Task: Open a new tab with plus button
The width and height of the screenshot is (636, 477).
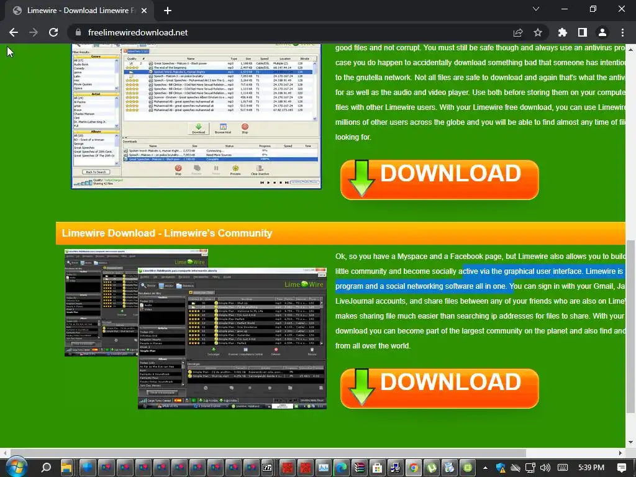Action: click(168, 11)
